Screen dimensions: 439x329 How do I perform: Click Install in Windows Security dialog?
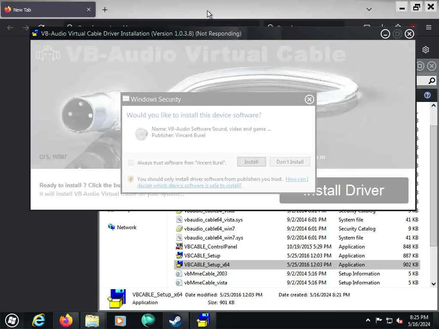click(x=251, y=162)
